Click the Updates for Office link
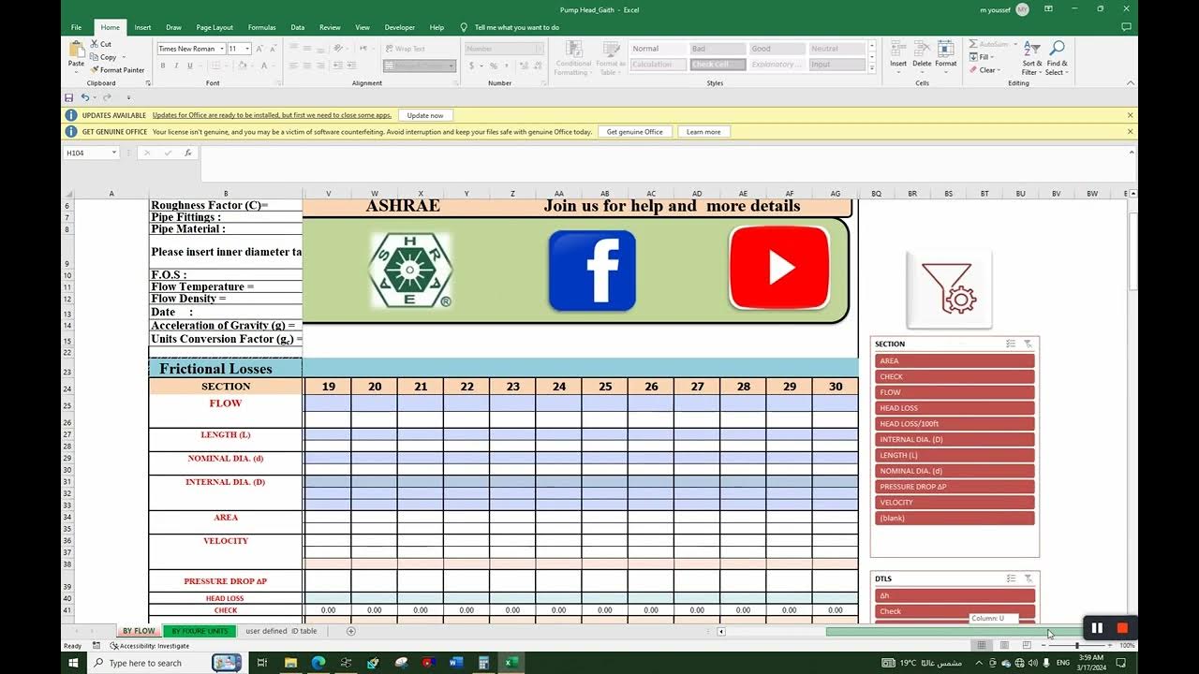This screenshot has height=674, width=1199. 272,115
